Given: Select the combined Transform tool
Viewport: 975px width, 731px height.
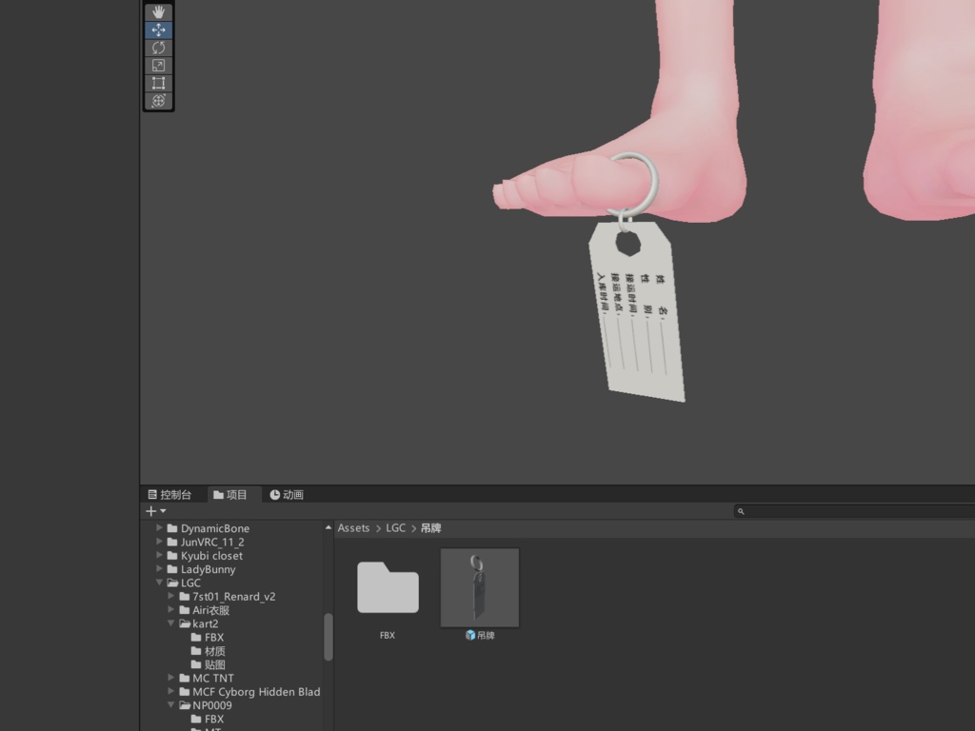Looking at the screenshot, I should [x=159, y=101].
